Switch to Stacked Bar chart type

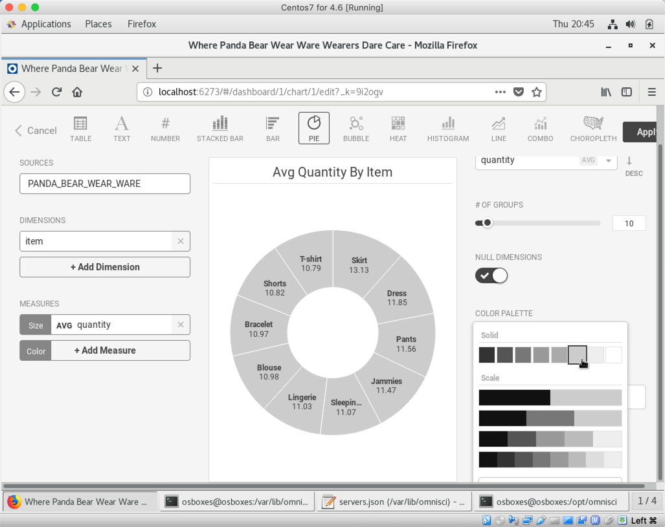(220, 129)
